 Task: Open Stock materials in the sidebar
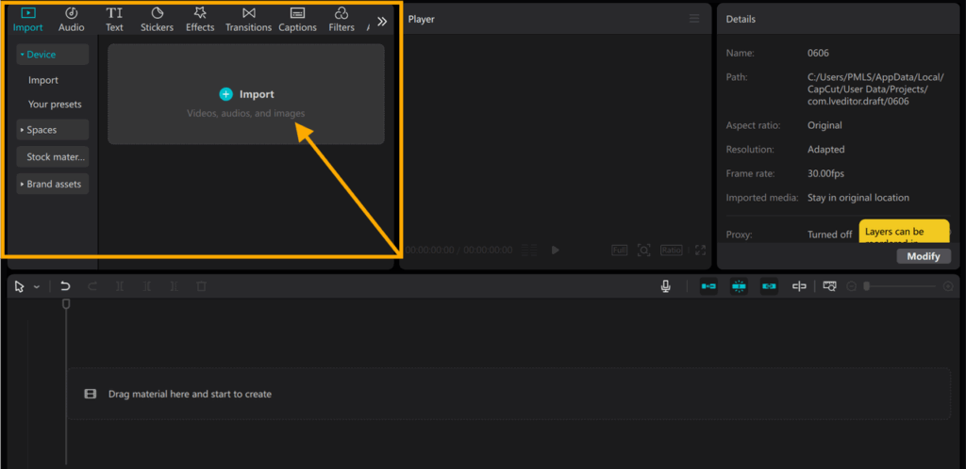click(x=53, y=156)
